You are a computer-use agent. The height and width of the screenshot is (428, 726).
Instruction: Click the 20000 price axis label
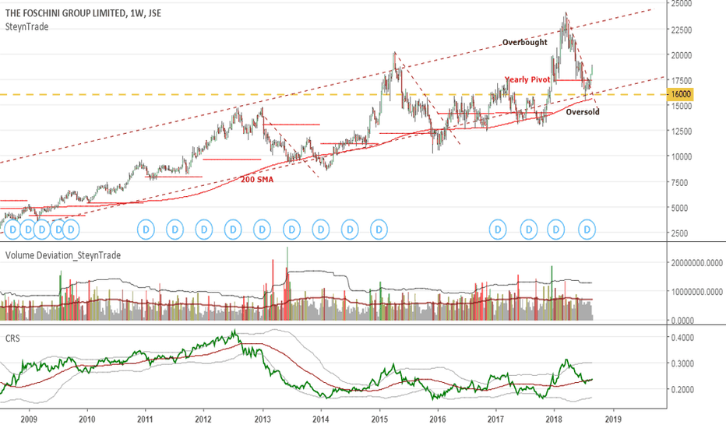click(x=681, y=55)
